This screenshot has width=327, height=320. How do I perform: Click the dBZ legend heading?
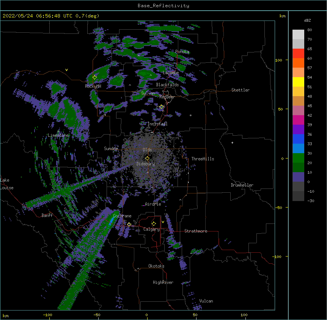[x=307, y=20]
